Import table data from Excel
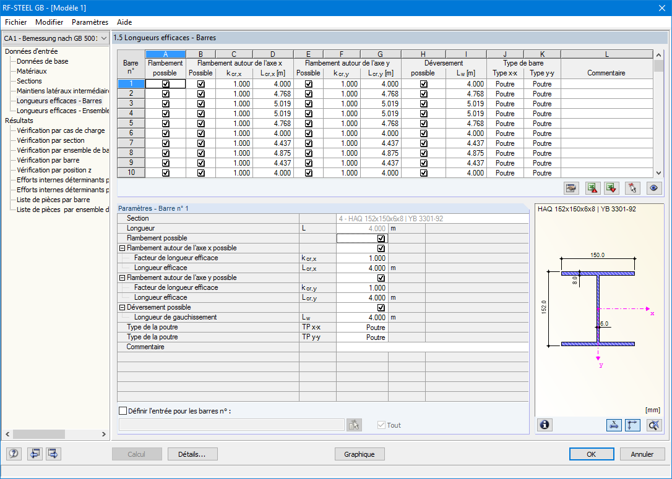The height and width of the screenshot is (479, 672). [611, 188]
